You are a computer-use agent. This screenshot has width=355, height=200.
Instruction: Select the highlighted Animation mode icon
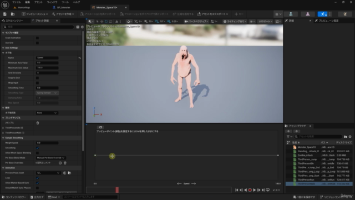[323, 14]
